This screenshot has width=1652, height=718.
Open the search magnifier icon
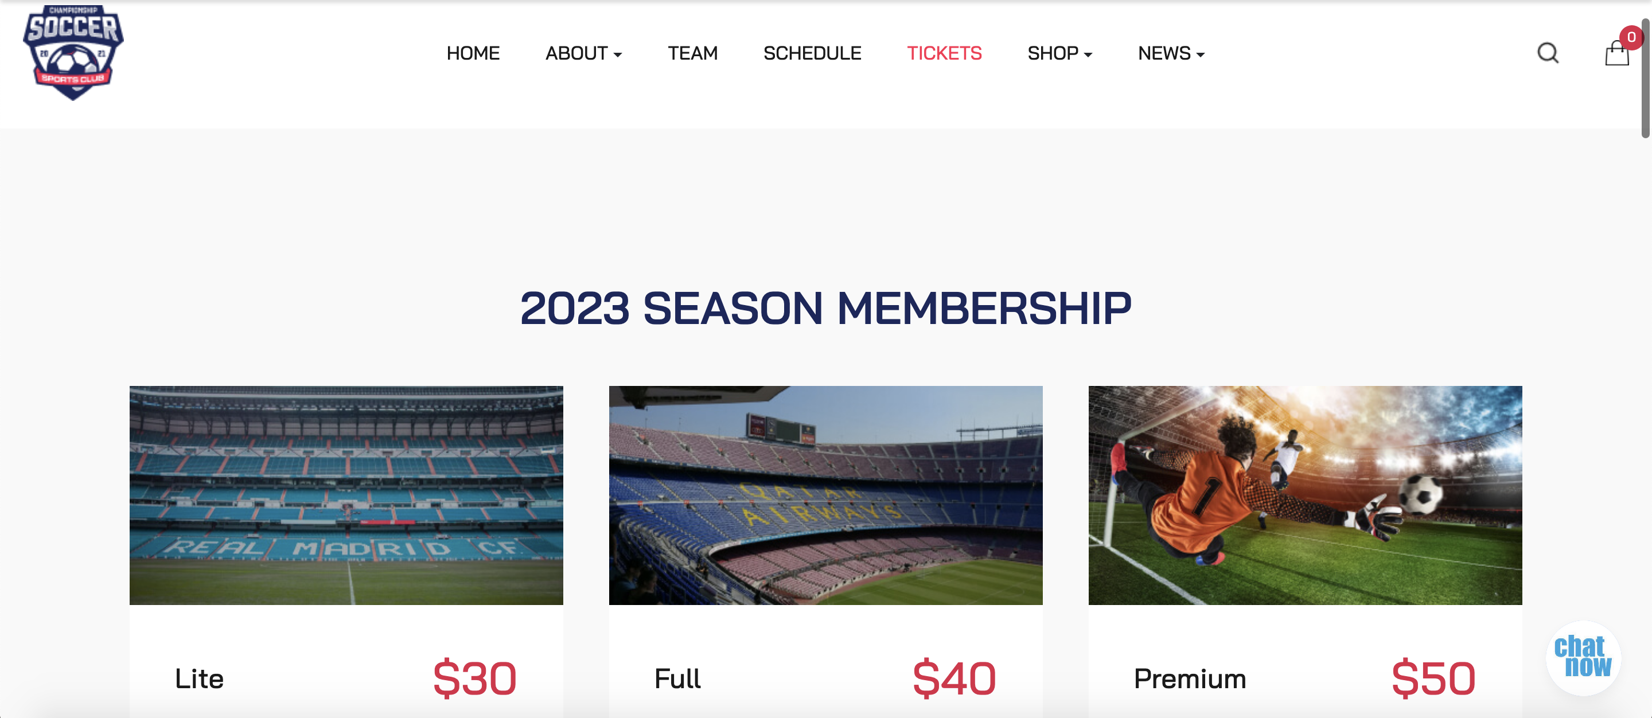[1548, 53]
